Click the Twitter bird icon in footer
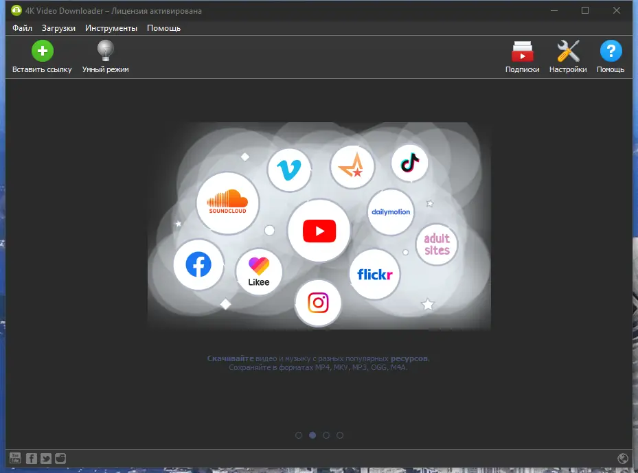Image resolution: width=638 pixels, height=473 pixels. pyautogui.click(x=45, y=458)
